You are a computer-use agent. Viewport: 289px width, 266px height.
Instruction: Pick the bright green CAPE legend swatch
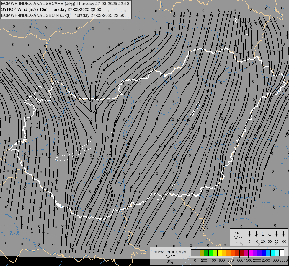point(211,253)
